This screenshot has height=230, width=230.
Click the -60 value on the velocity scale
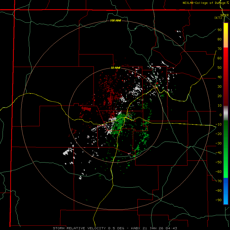[218, 172]
